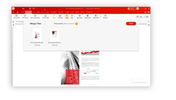The image size is (176, 100).
Task: Click the Upgrade button
Action: [x=131, y=8]
